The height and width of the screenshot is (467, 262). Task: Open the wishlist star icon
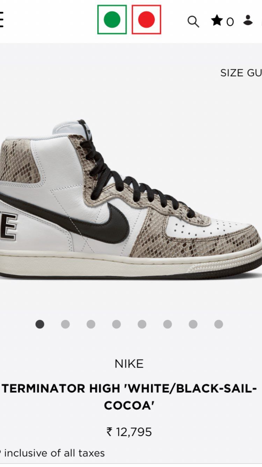217,21
